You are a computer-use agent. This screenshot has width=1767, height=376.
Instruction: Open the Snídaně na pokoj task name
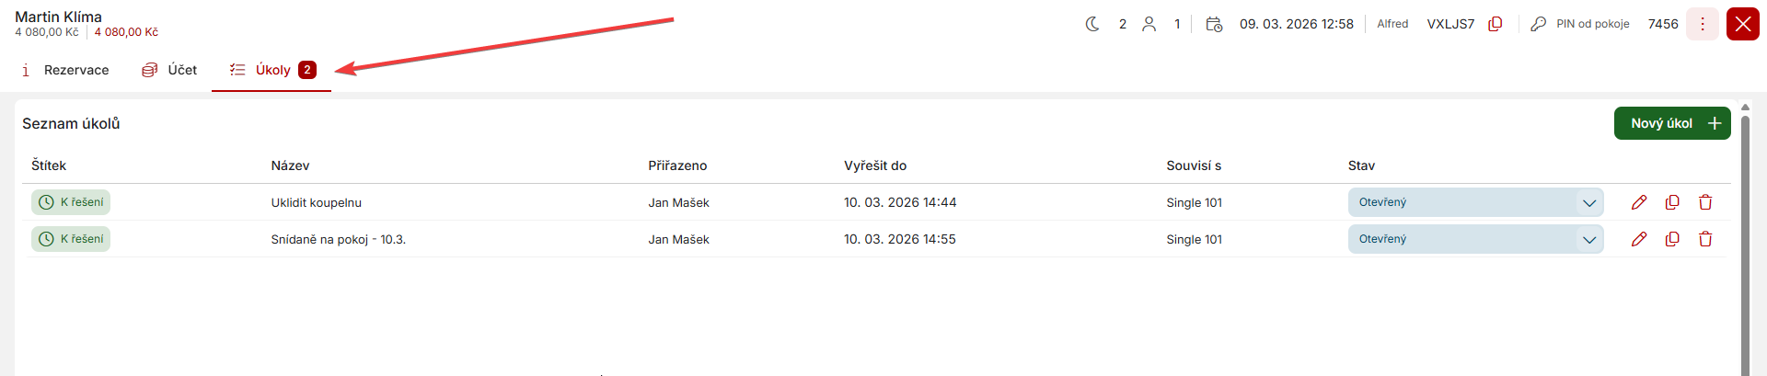(x=338, y=239)
